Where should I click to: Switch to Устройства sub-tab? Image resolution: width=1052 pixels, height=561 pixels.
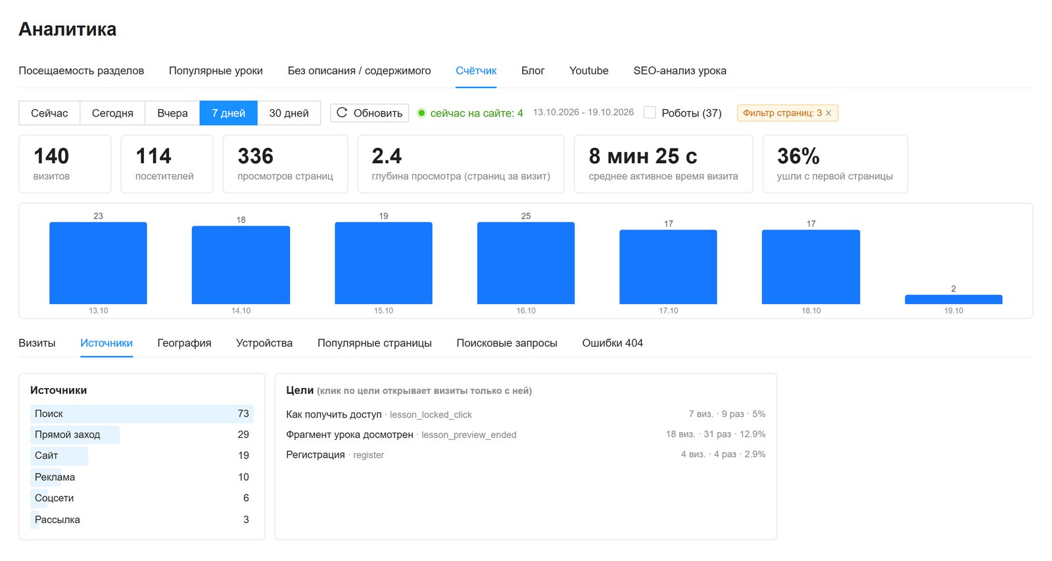coord(264,343)
